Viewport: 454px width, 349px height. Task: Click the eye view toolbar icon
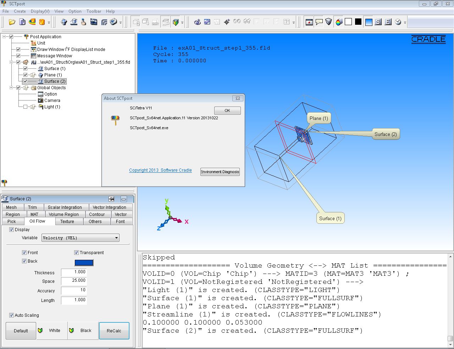[198, 22]
